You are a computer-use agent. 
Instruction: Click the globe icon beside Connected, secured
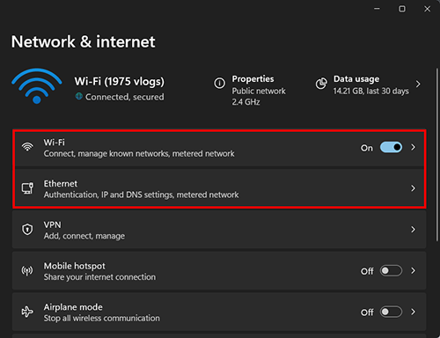(x=78, y=96)
